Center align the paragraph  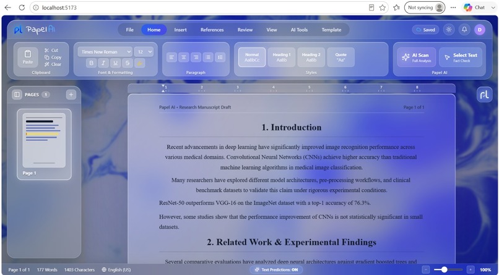(184, 57)
